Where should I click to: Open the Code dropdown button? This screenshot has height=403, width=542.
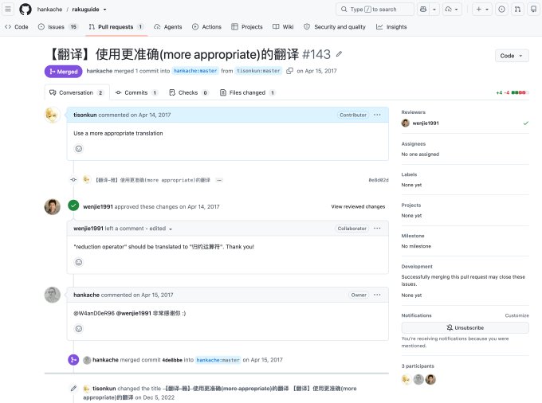pos(512,56)
